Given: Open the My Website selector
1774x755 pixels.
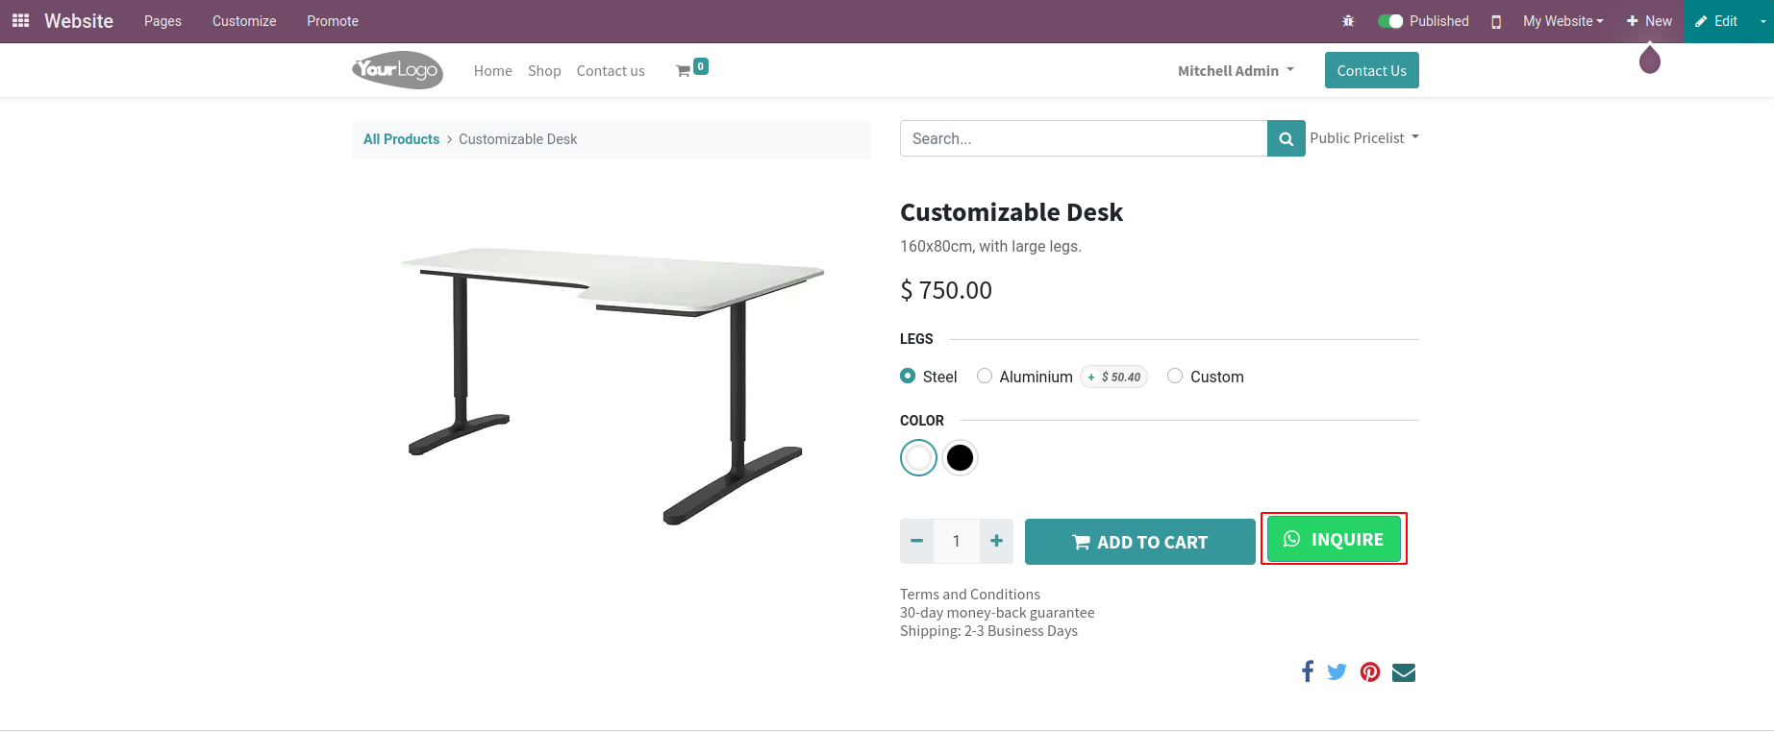Looking at the screenshot, I should coord(1562,21).
